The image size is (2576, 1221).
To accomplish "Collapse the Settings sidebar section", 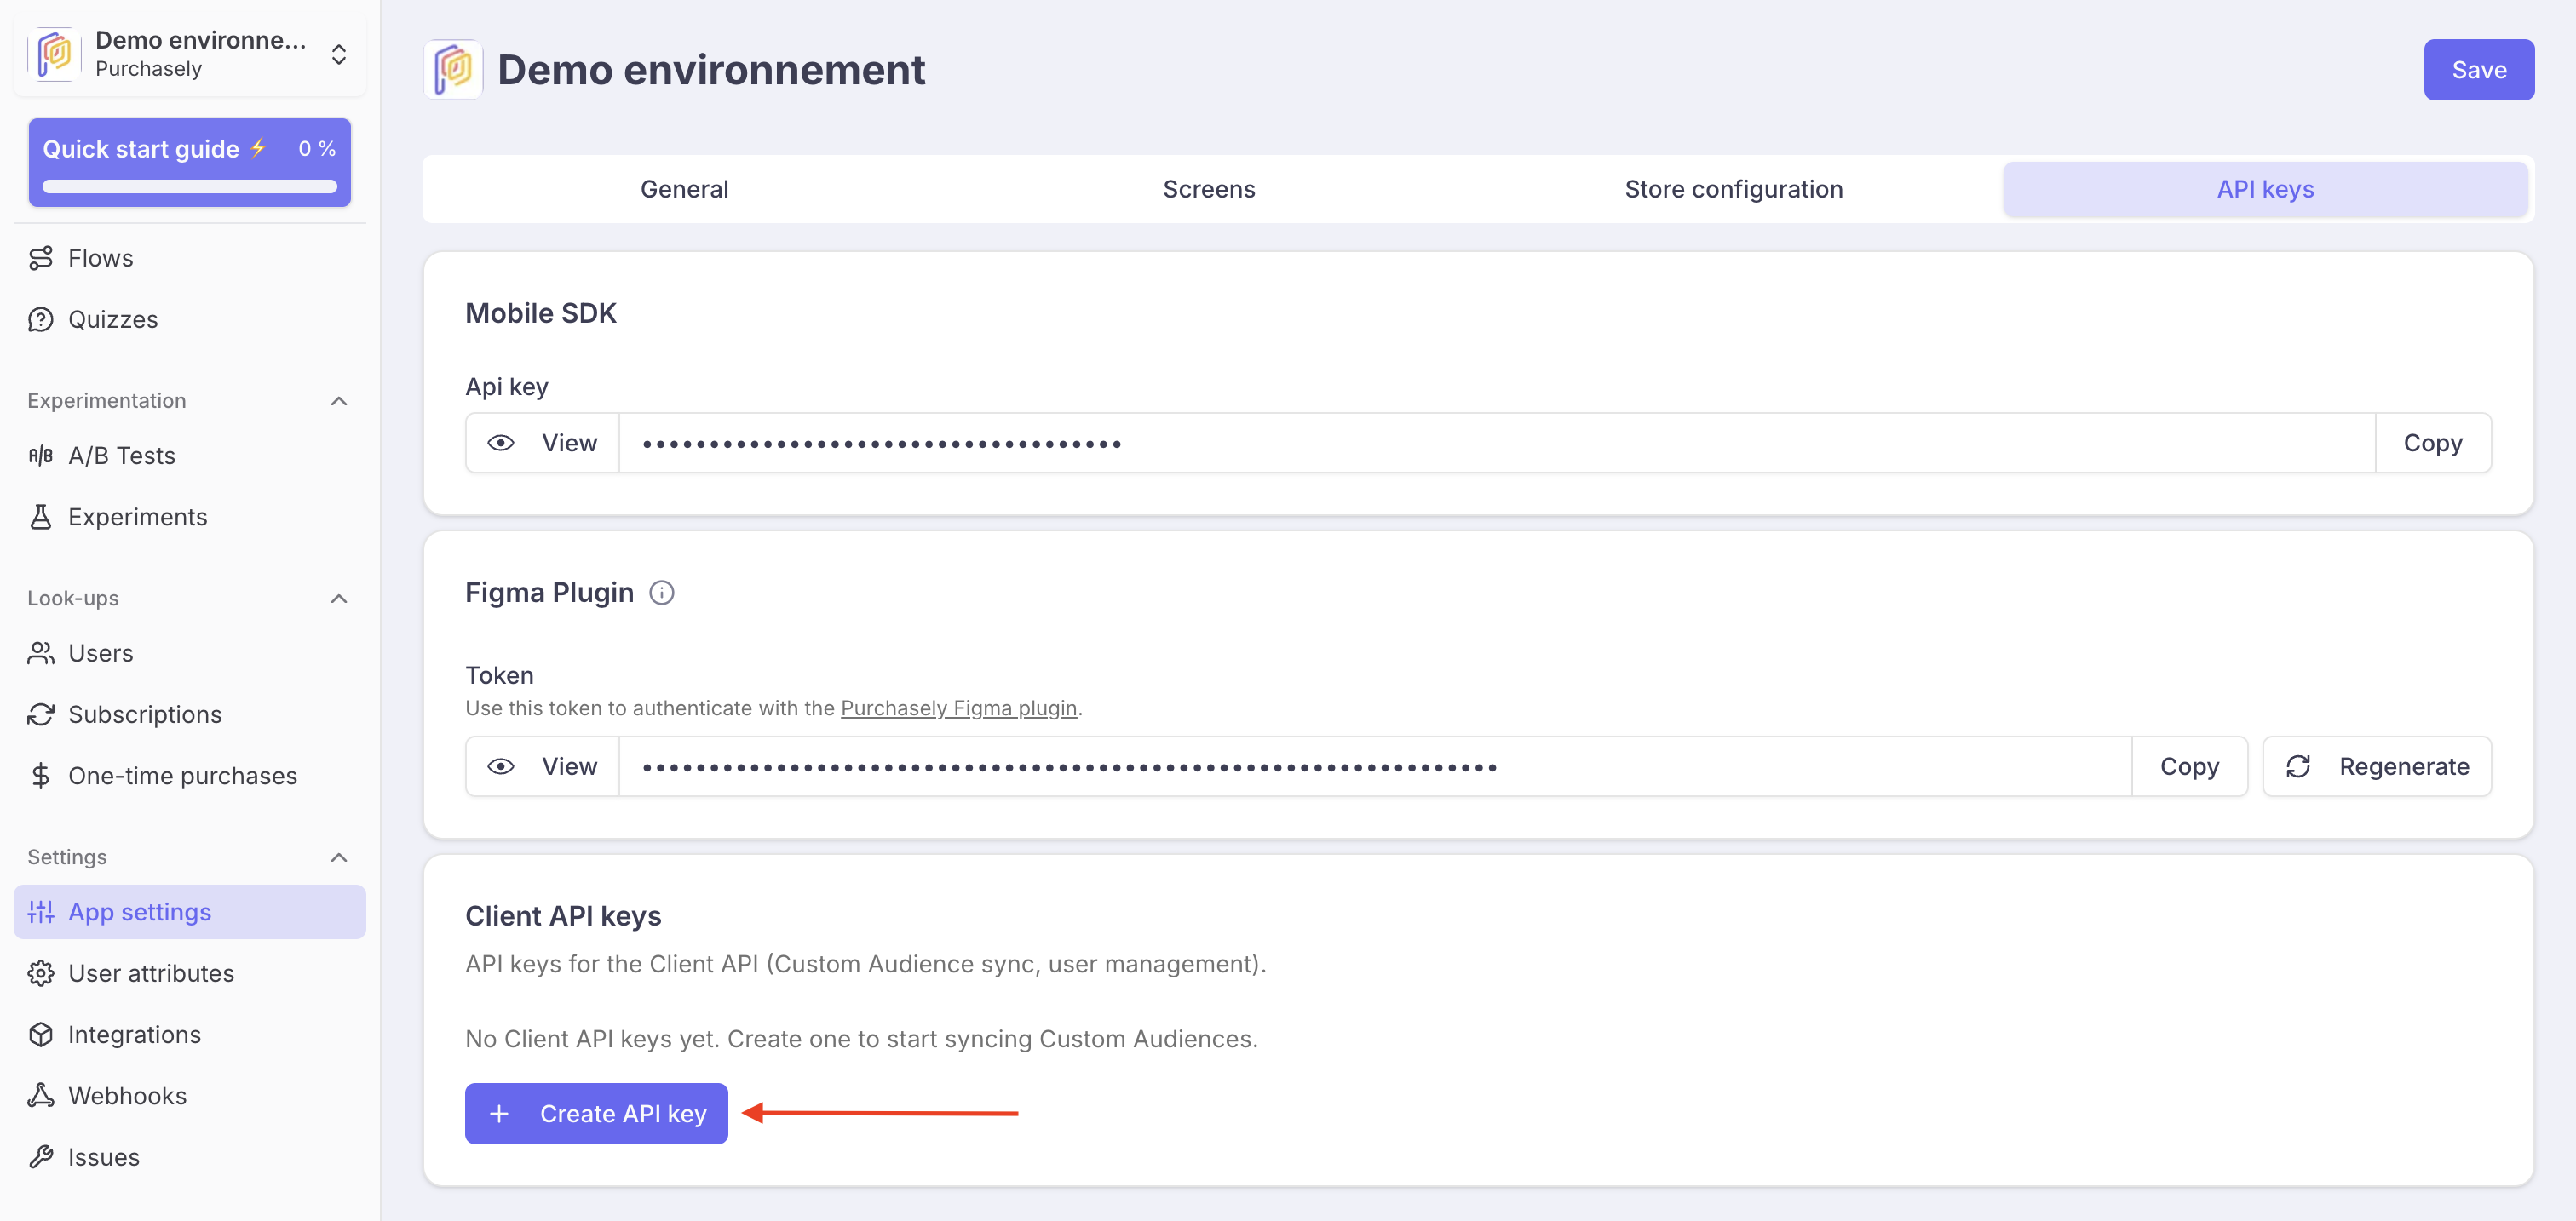I will pos(338,857).
